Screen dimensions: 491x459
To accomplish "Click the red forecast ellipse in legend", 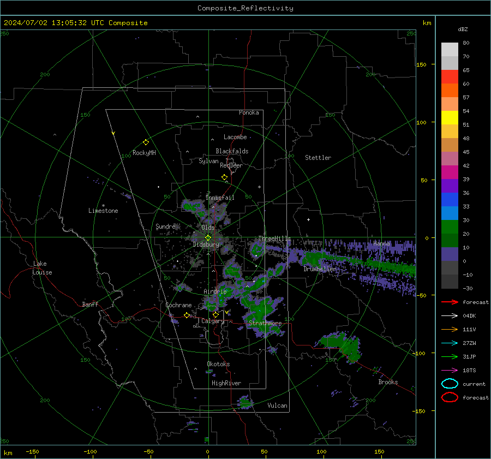I will pos(450,397).
